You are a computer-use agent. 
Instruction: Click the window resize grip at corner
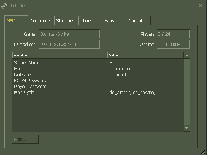204,152
